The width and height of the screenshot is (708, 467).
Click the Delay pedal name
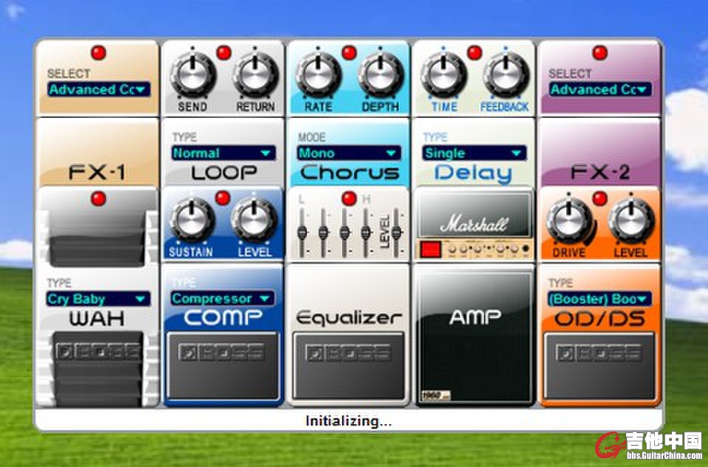tap(473, 175)
